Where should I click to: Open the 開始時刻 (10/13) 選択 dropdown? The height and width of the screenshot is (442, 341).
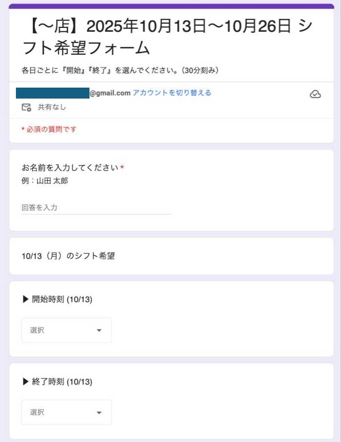pyautogui.click(x=66, y=330)
